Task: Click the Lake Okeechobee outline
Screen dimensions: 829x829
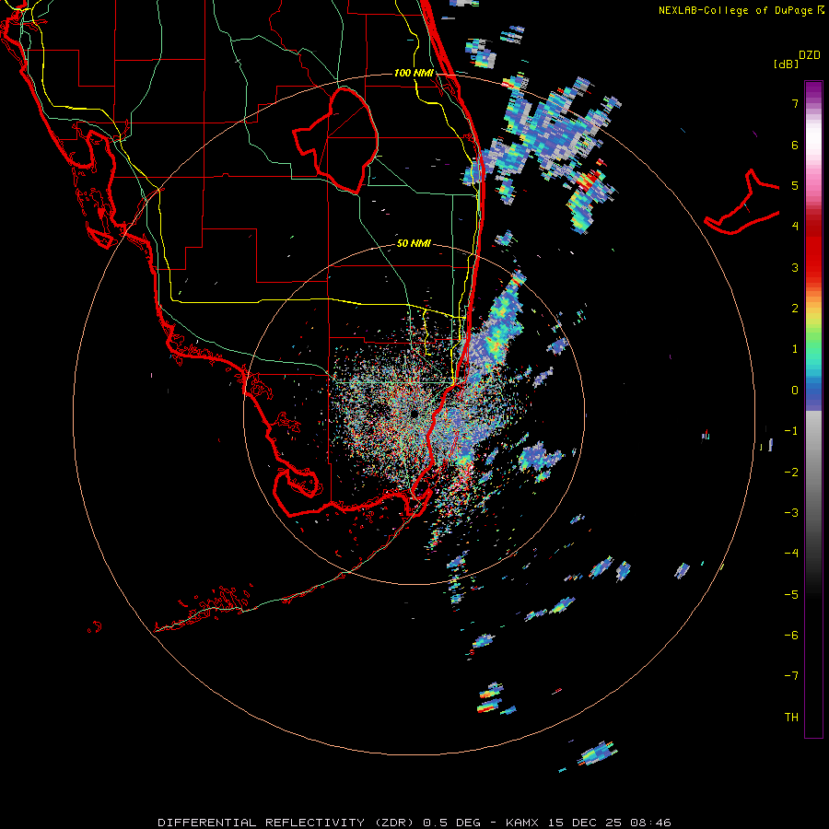Action: click(x=335, y=141)
